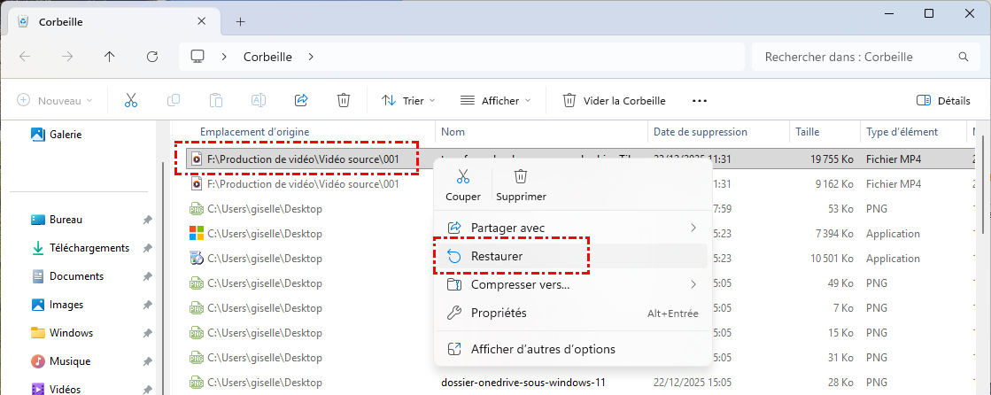Click the Rechercher dans Corbeille search field
Screen dimensions: 991x395
855,57
